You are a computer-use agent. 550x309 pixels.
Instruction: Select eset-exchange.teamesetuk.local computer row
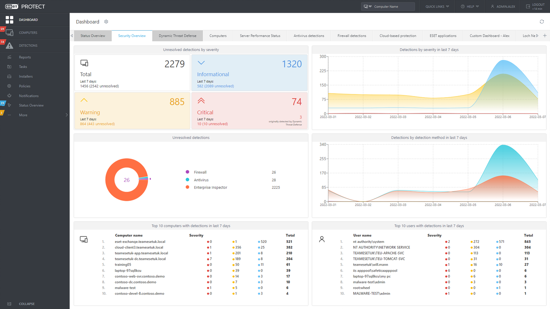[x=199, y=241]
